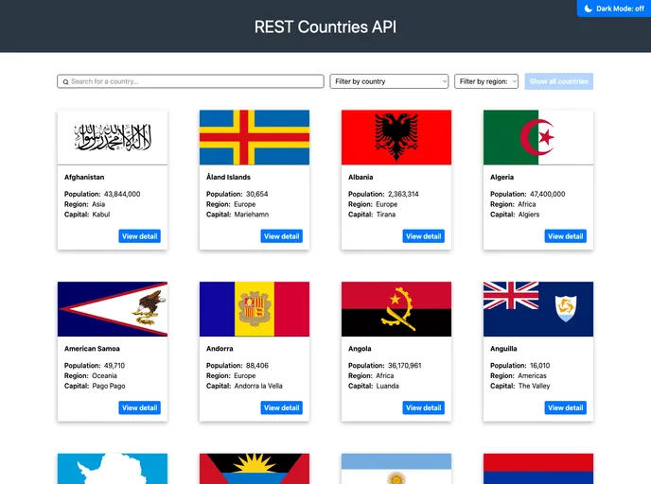This screenshot has height=484, width=651.
Task: Click the Albania flag with eagle
Action: (396, 138)
